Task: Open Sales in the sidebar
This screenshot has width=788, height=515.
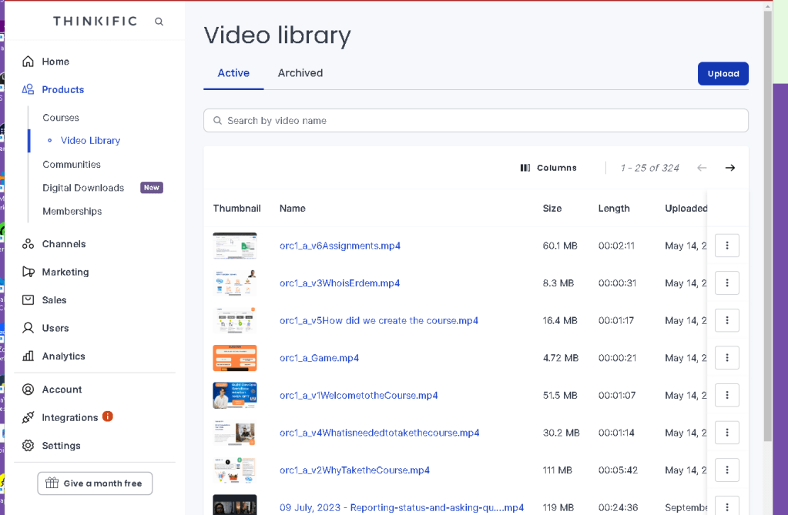Action: click(54, 300)
